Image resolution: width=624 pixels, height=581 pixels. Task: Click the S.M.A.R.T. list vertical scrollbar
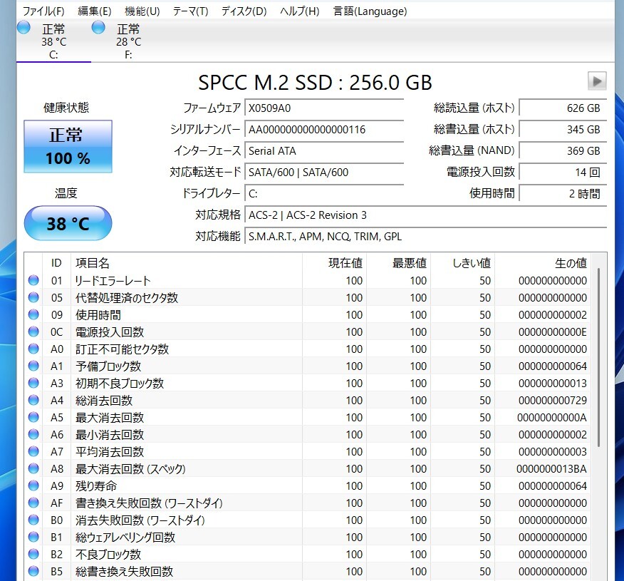pyautogui.click(x=598, y=357)
